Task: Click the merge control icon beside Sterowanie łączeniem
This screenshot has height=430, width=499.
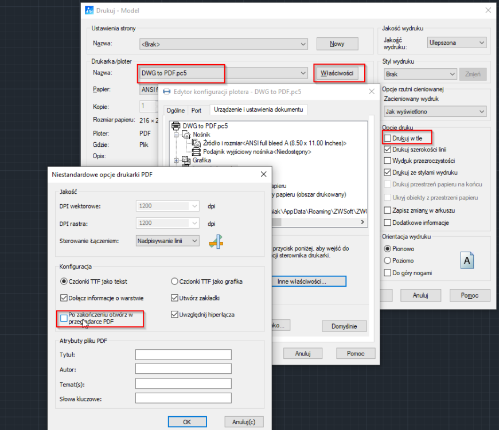Action: pos(216,242)
